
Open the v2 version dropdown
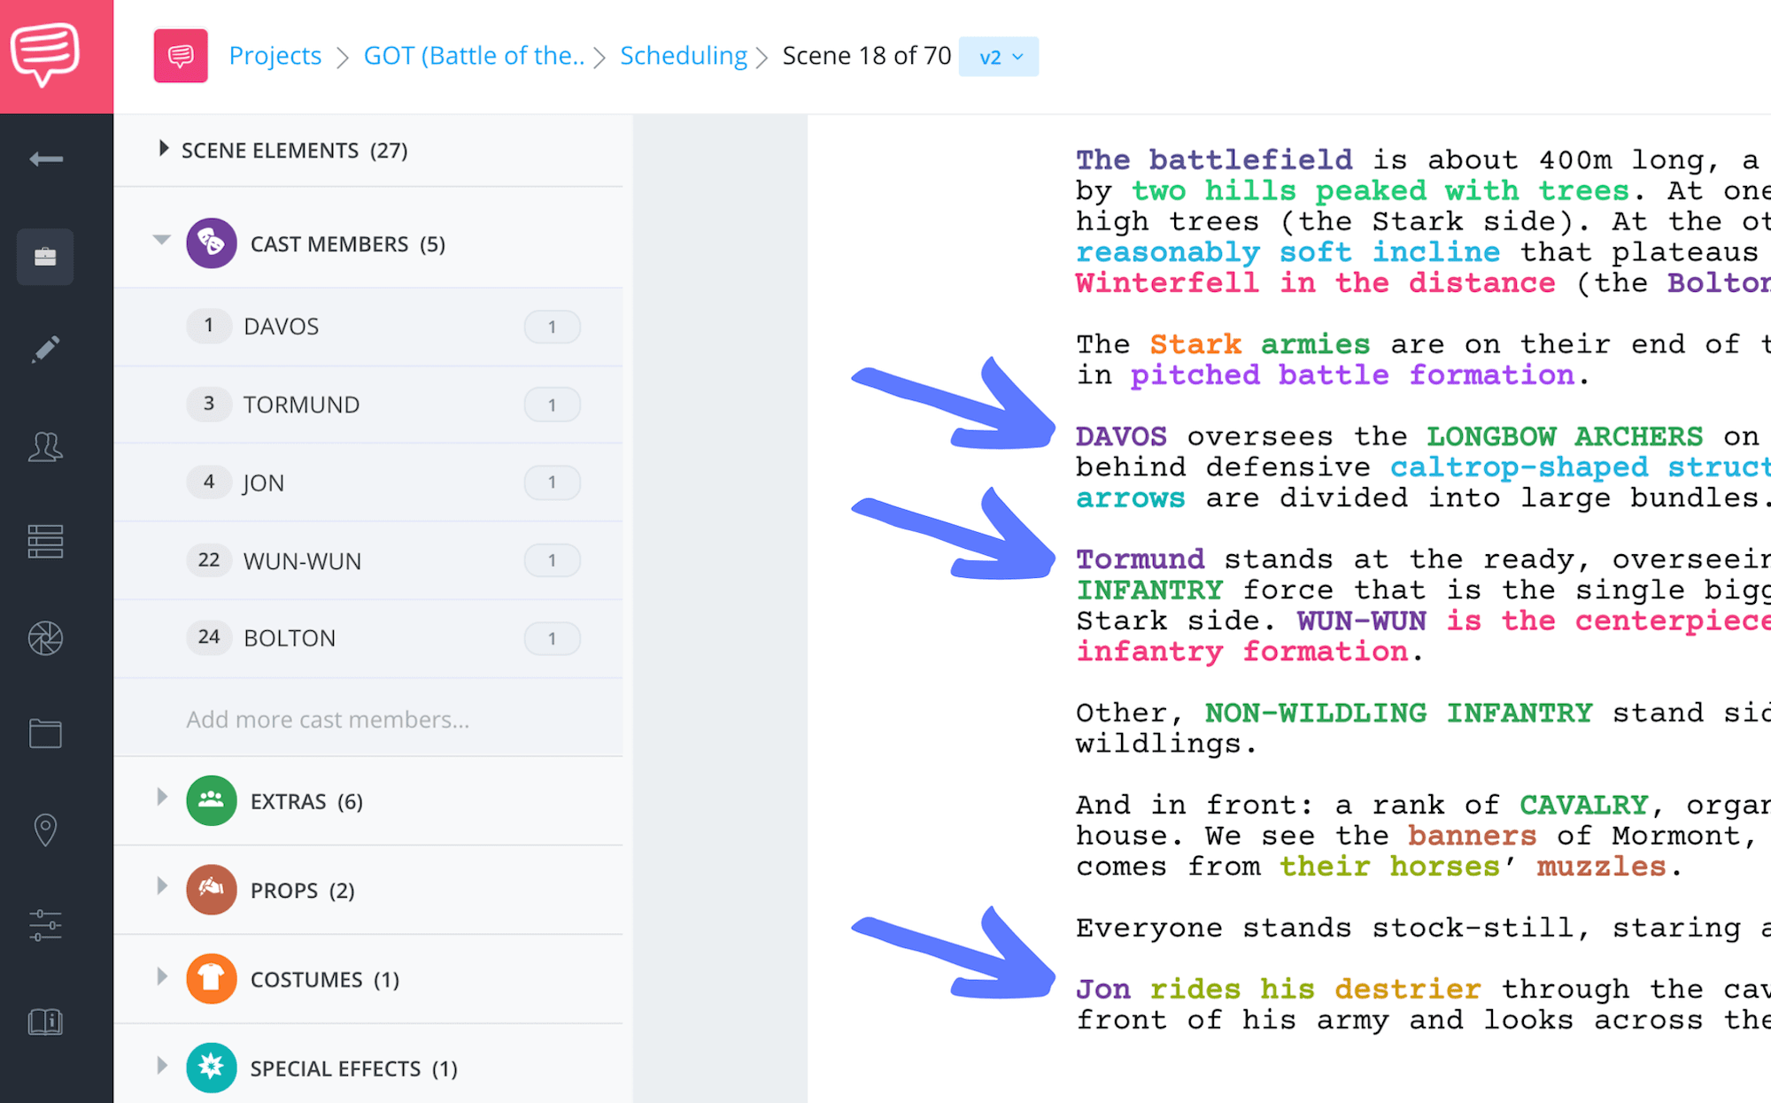[999, 56]
